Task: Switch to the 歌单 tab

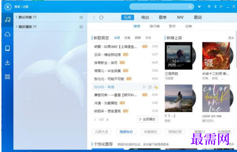Action: [x=163, y=17]
